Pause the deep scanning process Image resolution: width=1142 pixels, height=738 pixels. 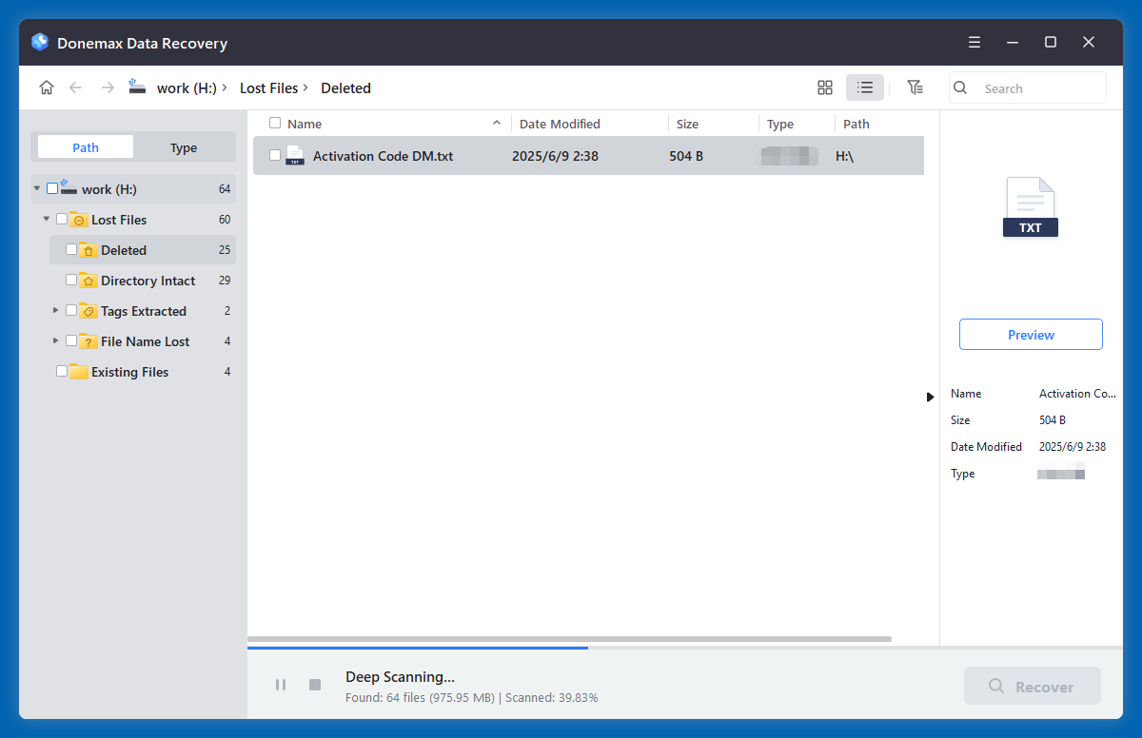click(x=281, y=684)
